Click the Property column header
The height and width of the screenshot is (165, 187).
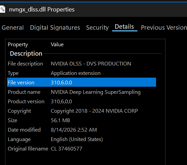click(18, 45)
